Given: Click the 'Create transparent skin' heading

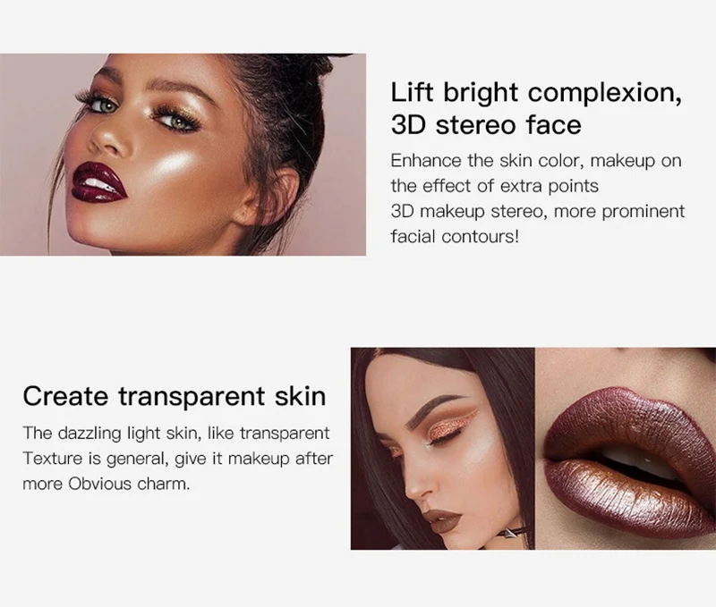Looking at the screenshot, I should [x=175, y=396].
